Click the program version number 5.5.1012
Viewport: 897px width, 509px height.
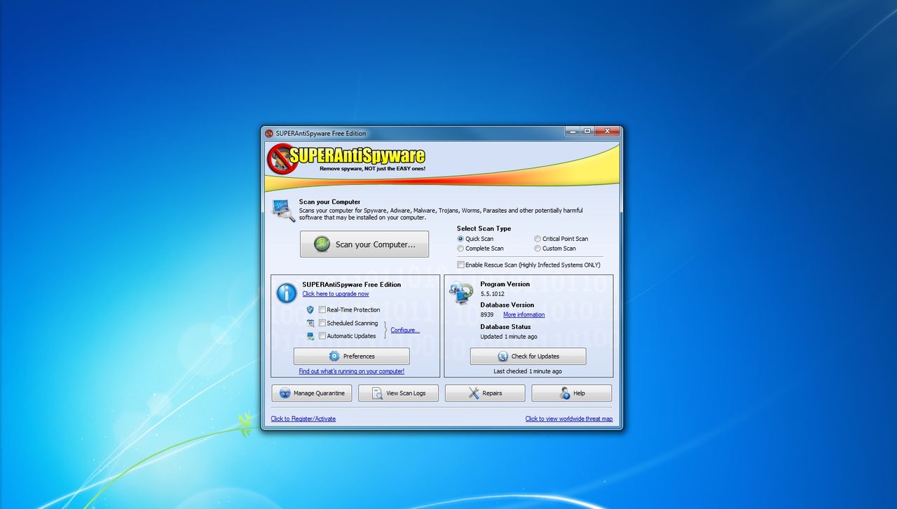493,294
